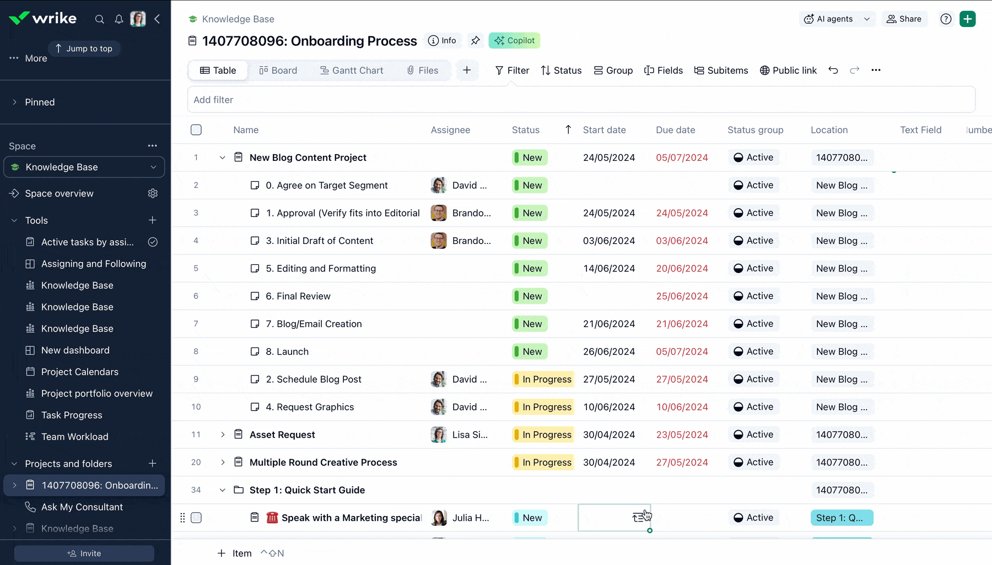992x565 pixels.
Task: Switch to the Board view tab
Action: coord(278,70)
